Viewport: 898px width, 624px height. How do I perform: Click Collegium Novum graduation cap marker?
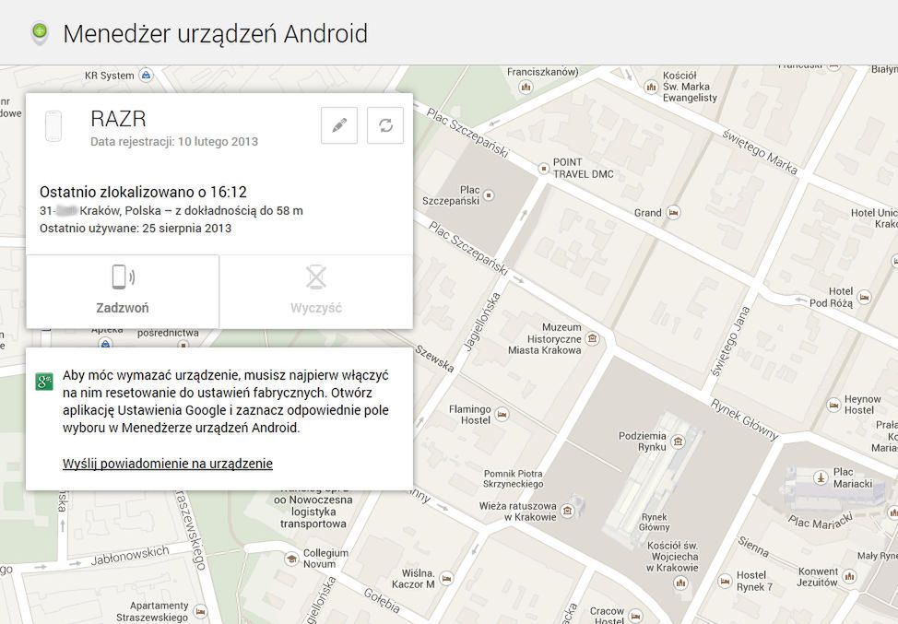(x=292, y=559)
